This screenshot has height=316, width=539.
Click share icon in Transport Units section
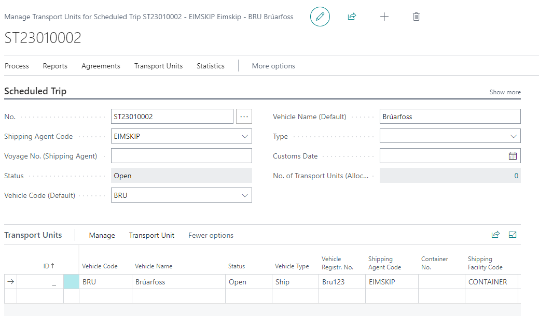point(495,235)
